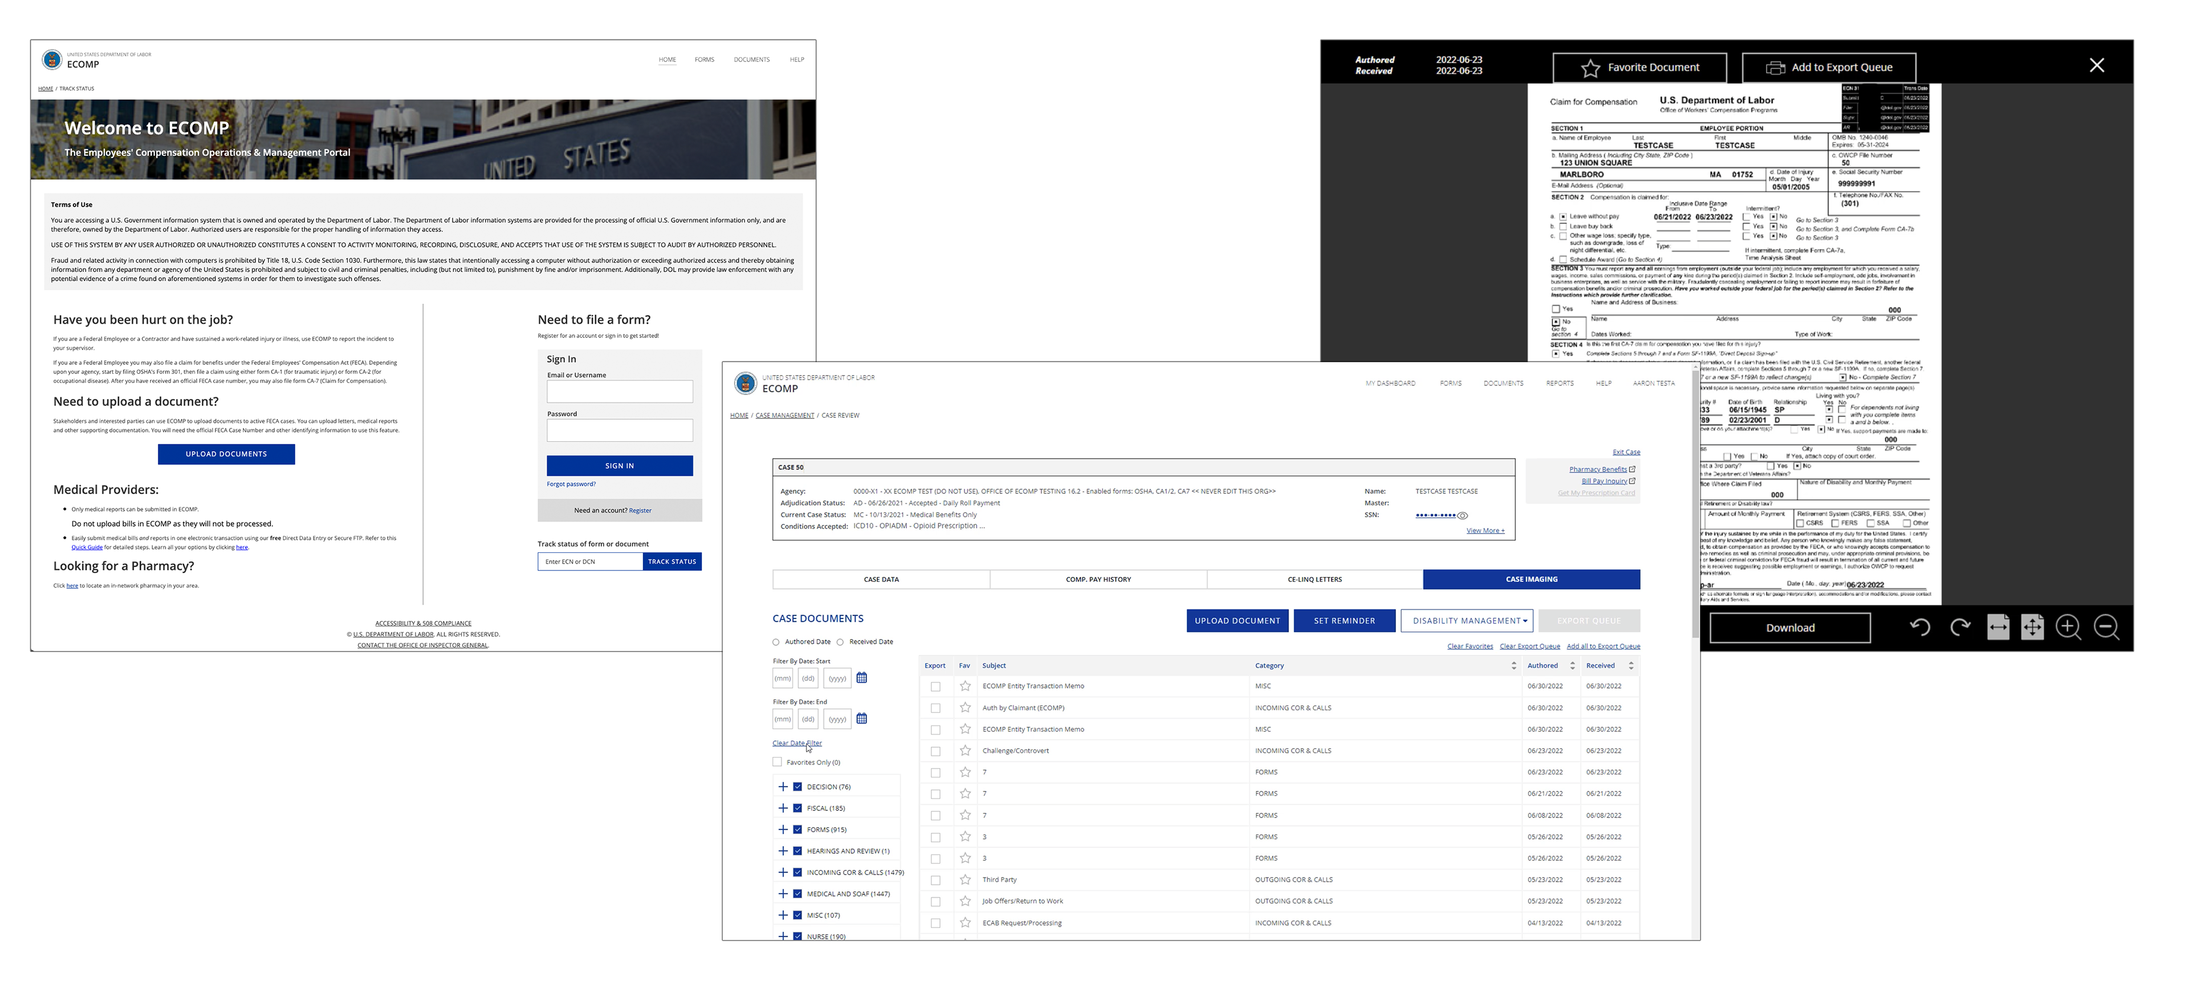Click the Set Reminder button
2189x1002 pixels.
(1344, 621)
